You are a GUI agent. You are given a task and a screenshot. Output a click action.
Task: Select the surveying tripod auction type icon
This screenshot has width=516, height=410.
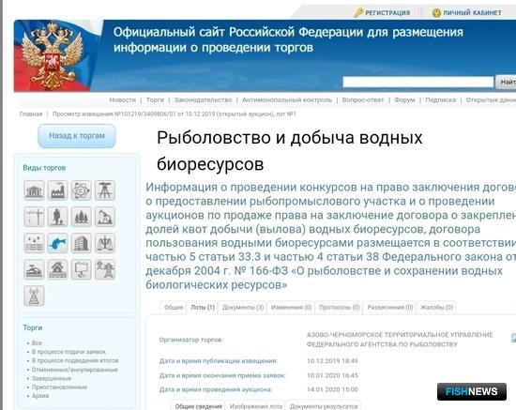105,190
